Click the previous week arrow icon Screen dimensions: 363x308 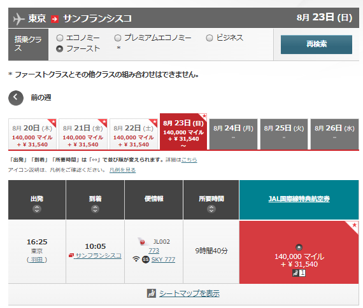tap(16, 98)
